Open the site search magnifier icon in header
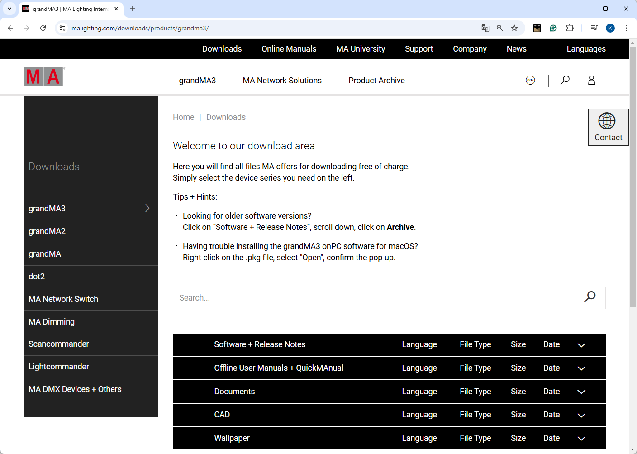This screenshot has height=454, width=637. tap(565, 81)
